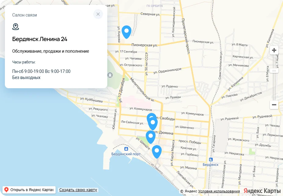This screenshot has width=283, height=196.
Task: Click the address text Бердянск Ленина 24
Action: 40,39
